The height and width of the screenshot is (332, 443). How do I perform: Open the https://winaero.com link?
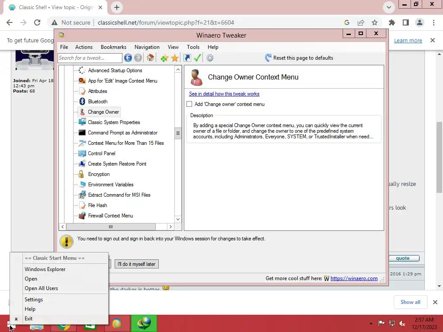354,278
